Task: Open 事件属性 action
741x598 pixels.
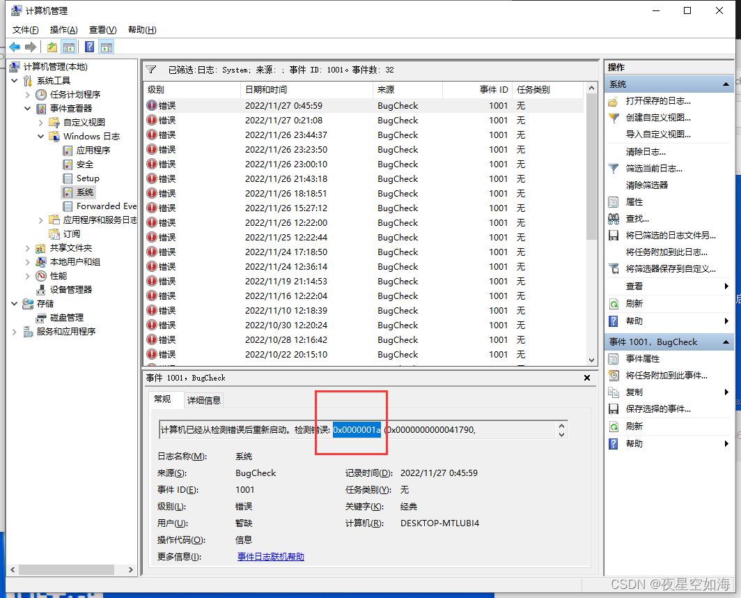Action: tap(643, 359)
